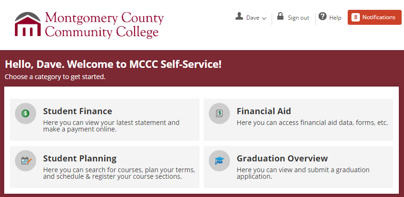Open the Dave user menu
Screen dimensions: 404x197
[x=251, y=17]
